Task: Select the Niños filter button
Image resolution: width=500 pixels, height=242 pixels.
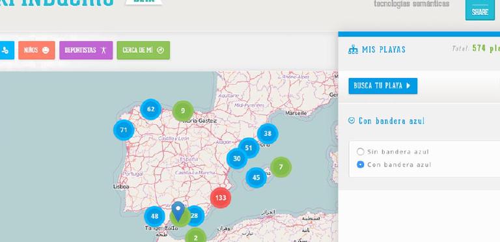Action: point(36,50)
